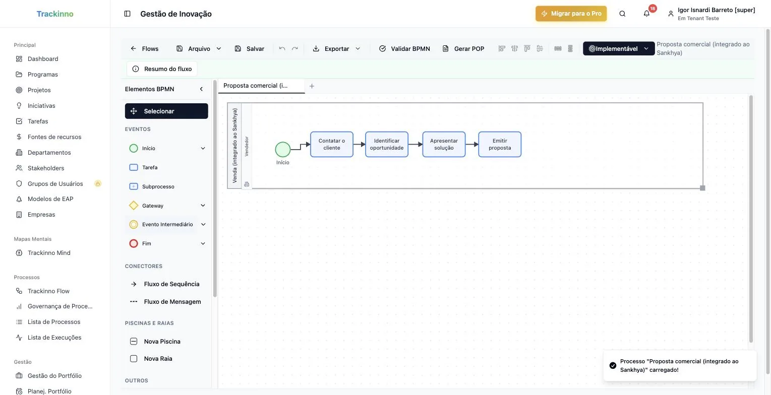Image resolution: width=771 pixels, height=395 pixels.
Task: Click Gerar POP
Action: click(463, 48)
